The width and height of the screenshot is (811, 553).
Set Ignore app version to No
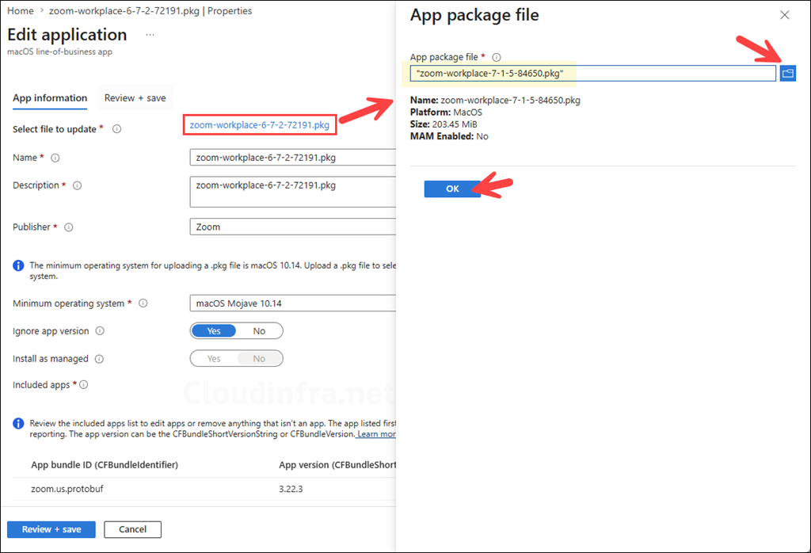(x=259, y=331)
